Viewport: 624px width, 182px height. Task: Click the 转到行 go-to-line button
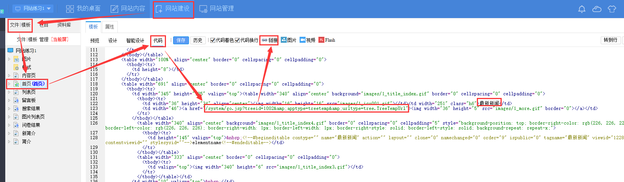tap(610, 40)
